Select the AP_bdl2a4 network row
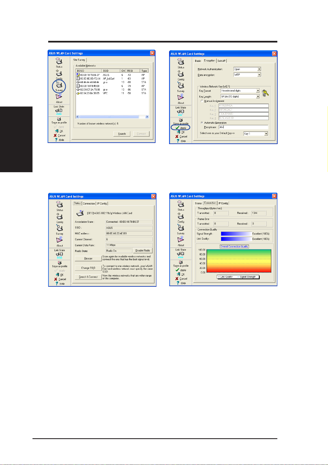Image resolution: width=328 pixels, height=465 pixels. coord(112,79)
